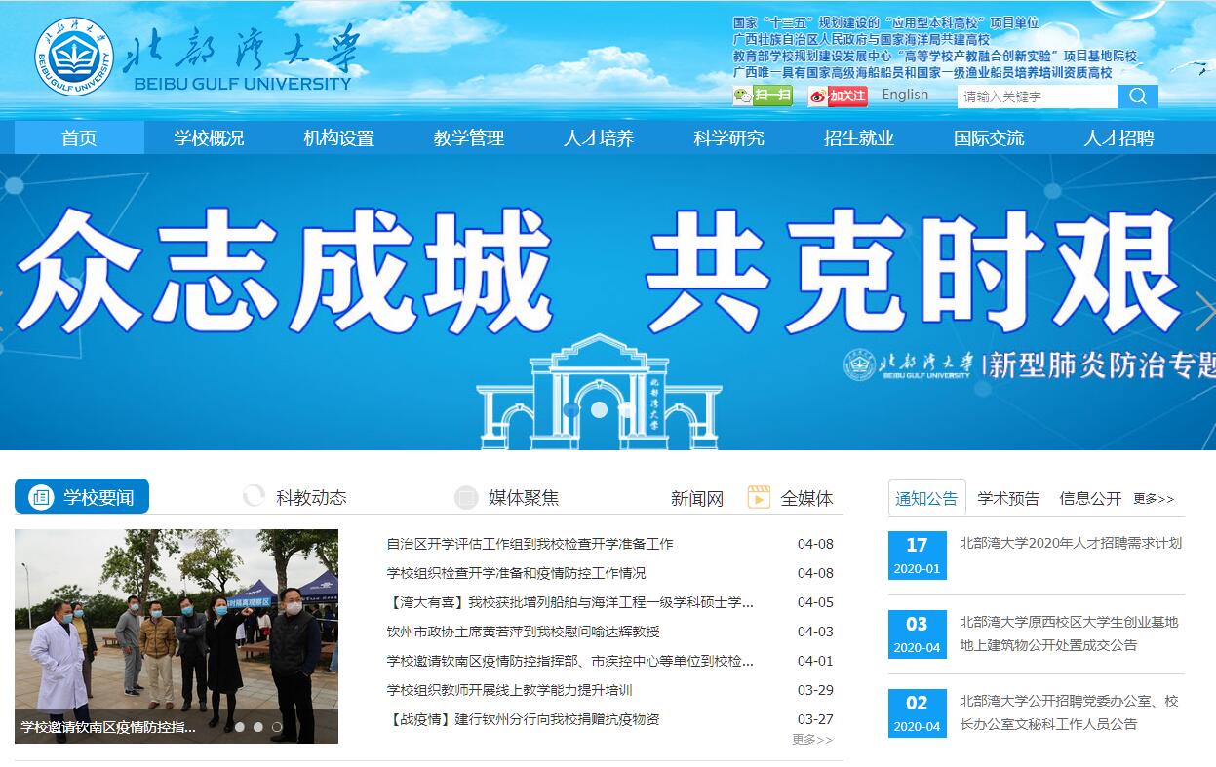Select the 媒体聚焦 round icon
The width and height of the screenshot is (1216, 767).
[466, 497]
